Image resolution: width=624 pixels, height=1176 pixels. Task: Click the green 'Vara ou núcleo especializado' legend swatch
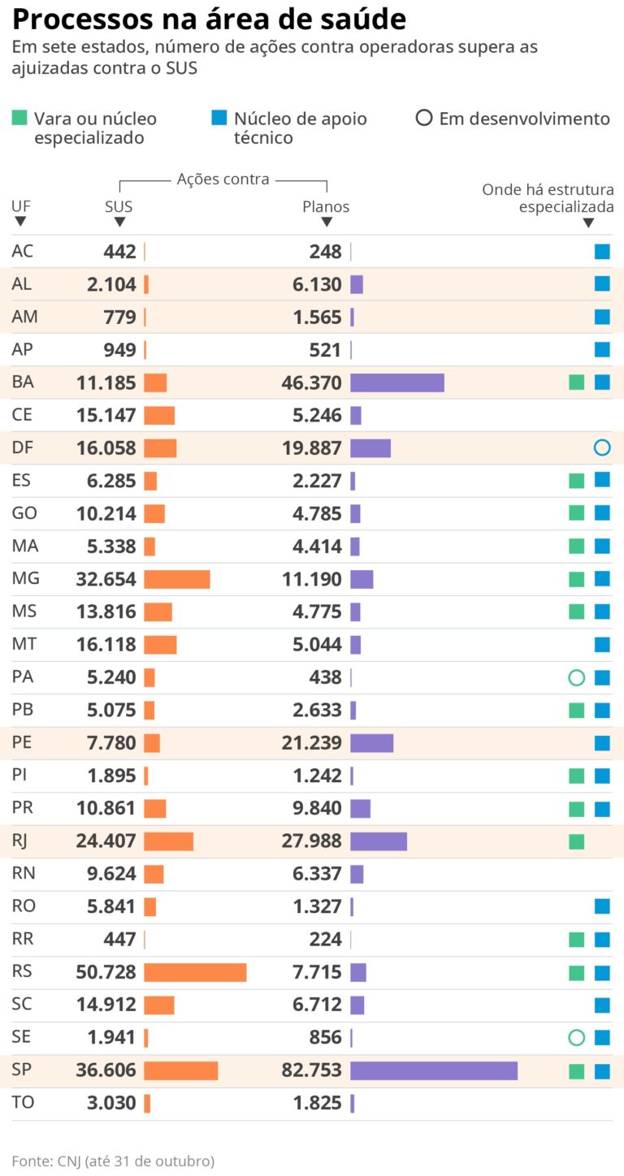coord(20,119)
